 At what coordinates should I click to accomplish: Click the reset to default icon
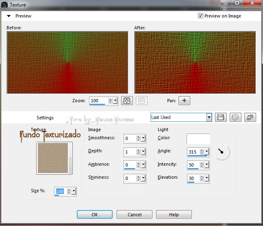pos(250,117)
